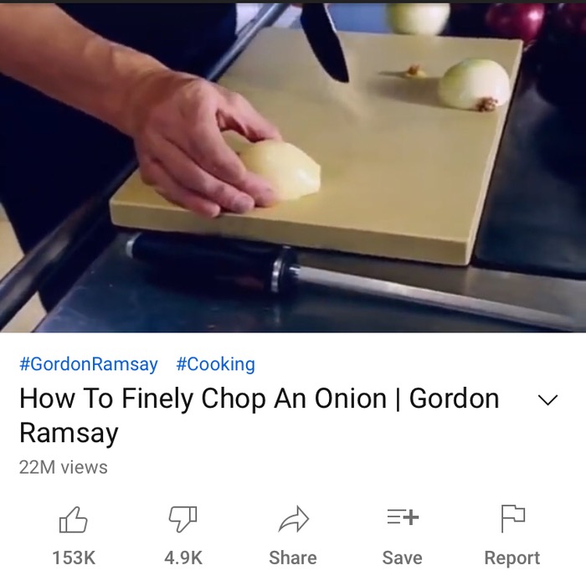The image size is (586, 586).
Task: Tap the halved onion under the hand
Action: coord(280,170)
